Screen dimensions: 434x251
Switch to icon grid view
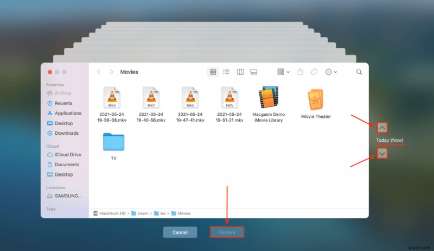213,72
